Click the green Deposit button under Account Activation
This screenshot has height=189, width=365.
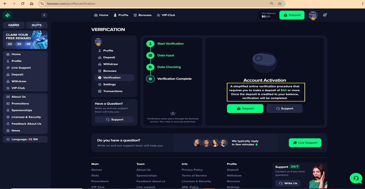[245, 108]
